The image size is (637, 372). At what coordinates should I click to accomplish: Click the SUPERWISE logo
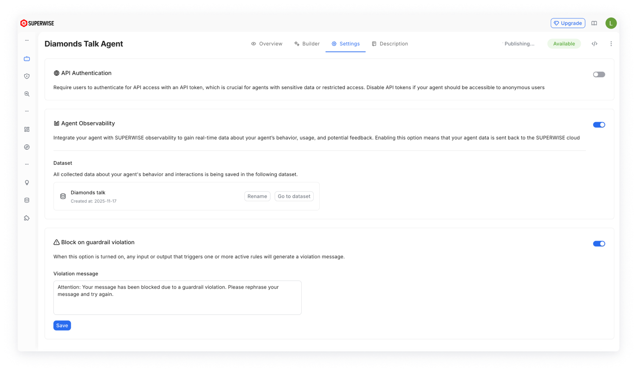[37, 23]
